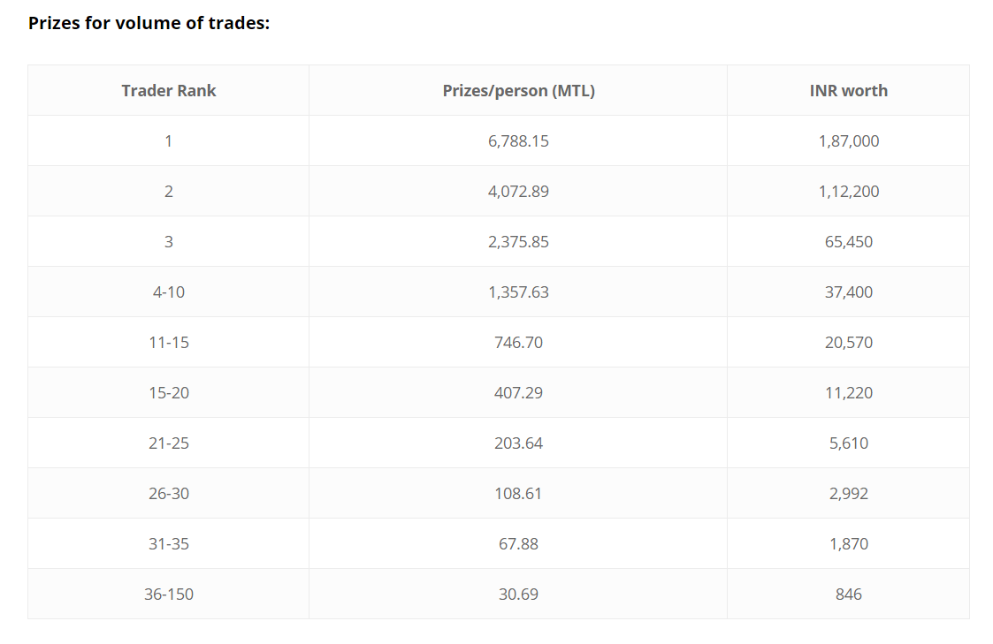The height and width of the screenshot is (644, 993).
Task: Click the 6,788.15 MTL prize cell
Action: coord(518,140)
